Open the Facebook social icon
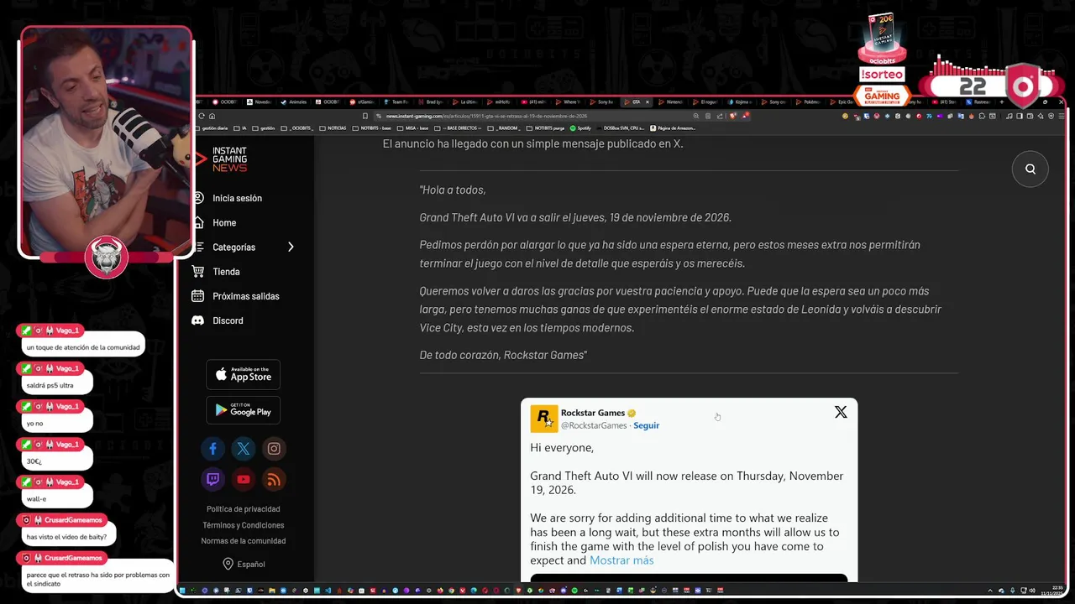 tap(212, 449)
